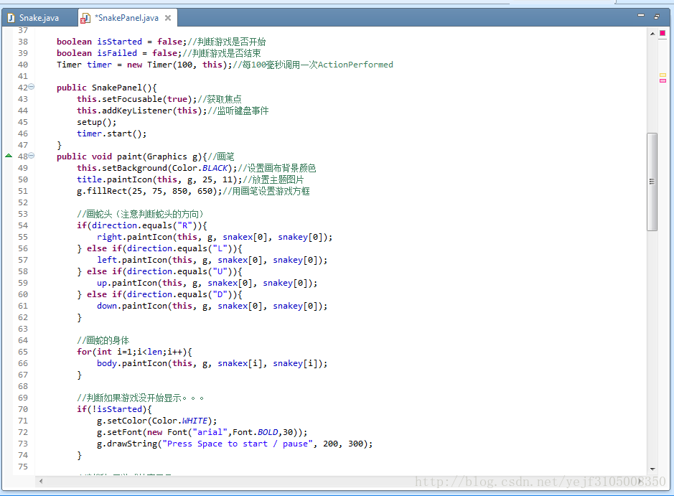Click the ActionPerformed comment on line 40
Screen dimensions: 674x496
pos(355,65)
